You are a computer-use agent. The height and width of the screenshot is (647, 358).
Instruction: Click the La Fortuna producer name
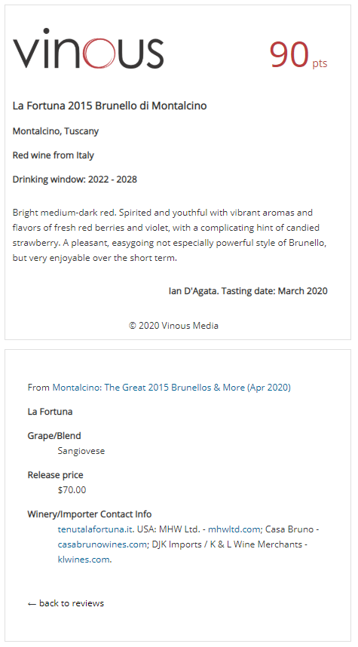50,412
